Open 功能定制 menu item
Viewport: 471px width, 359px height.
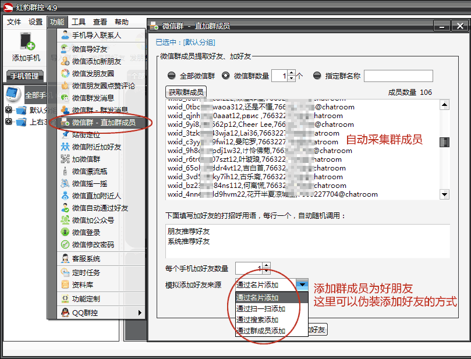(x=101, y=298)
